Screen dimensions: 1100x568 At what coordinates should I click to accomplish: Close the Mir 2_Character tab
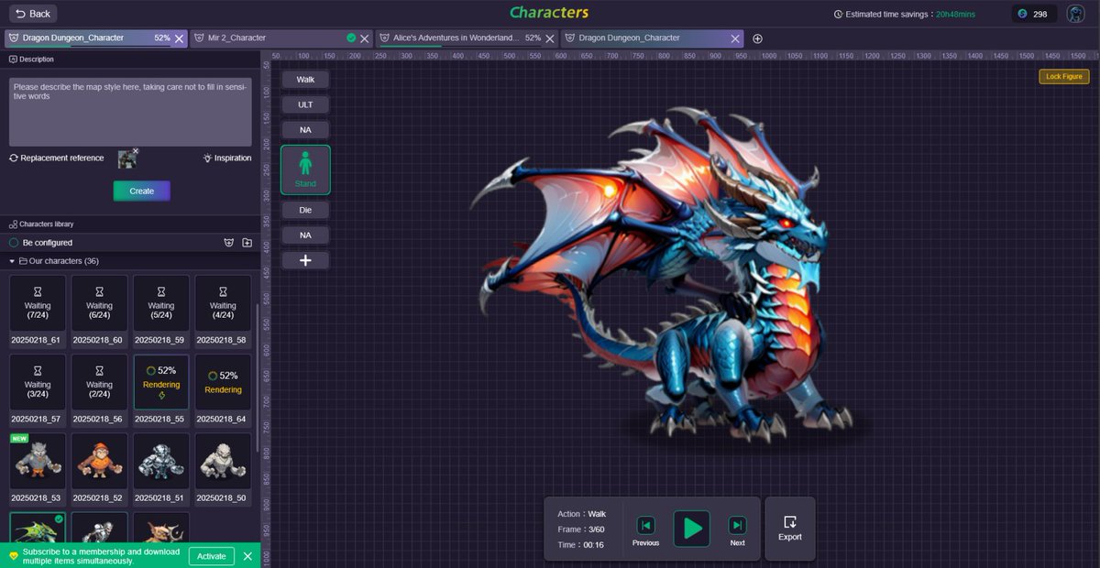coord(365,38)
